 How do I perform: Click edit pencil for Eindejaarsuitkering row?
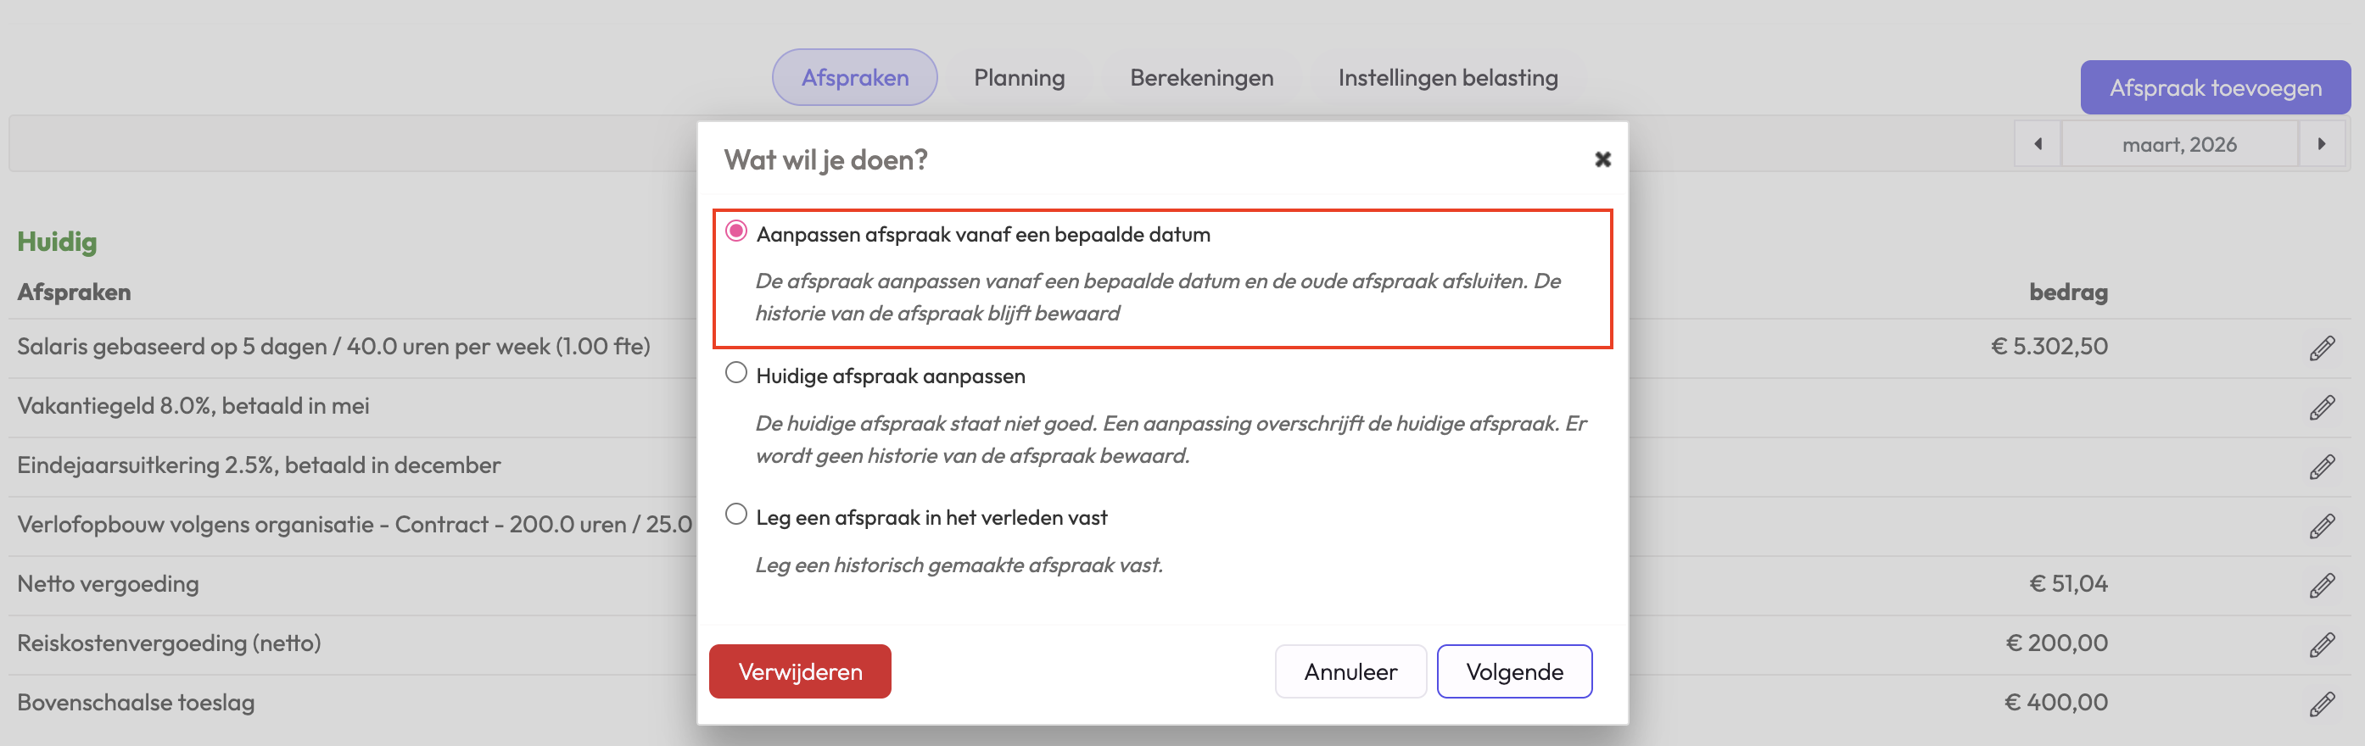2321,467
